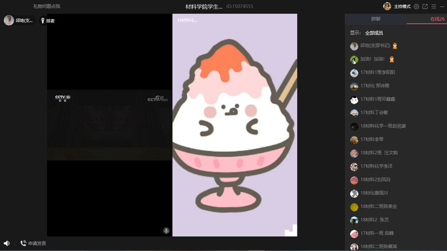
Task: Open the 全部成员 display filter dropdown
Action: (374, 33)
